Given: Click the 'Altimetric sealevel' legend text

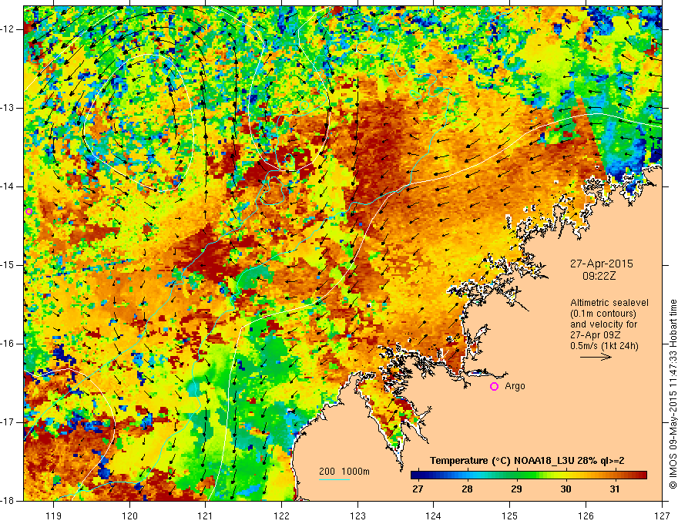Looking at the screenshot, I should 609,303.
